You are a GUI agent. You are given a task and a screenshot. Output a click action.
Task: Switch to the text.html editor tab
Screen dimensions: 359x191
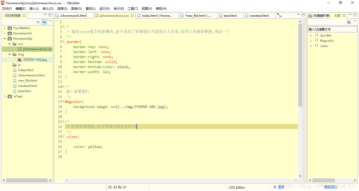click(230, 16)
